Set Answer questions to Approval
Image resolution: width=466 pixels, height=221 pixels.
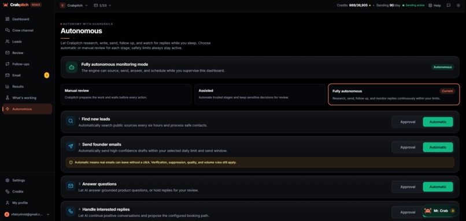[408, 187]
